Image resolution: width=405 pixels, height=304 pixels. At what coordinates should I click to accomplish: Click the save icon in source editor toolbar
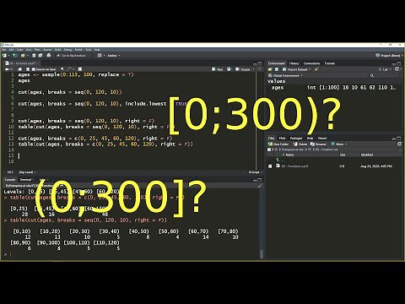point(28,69)
